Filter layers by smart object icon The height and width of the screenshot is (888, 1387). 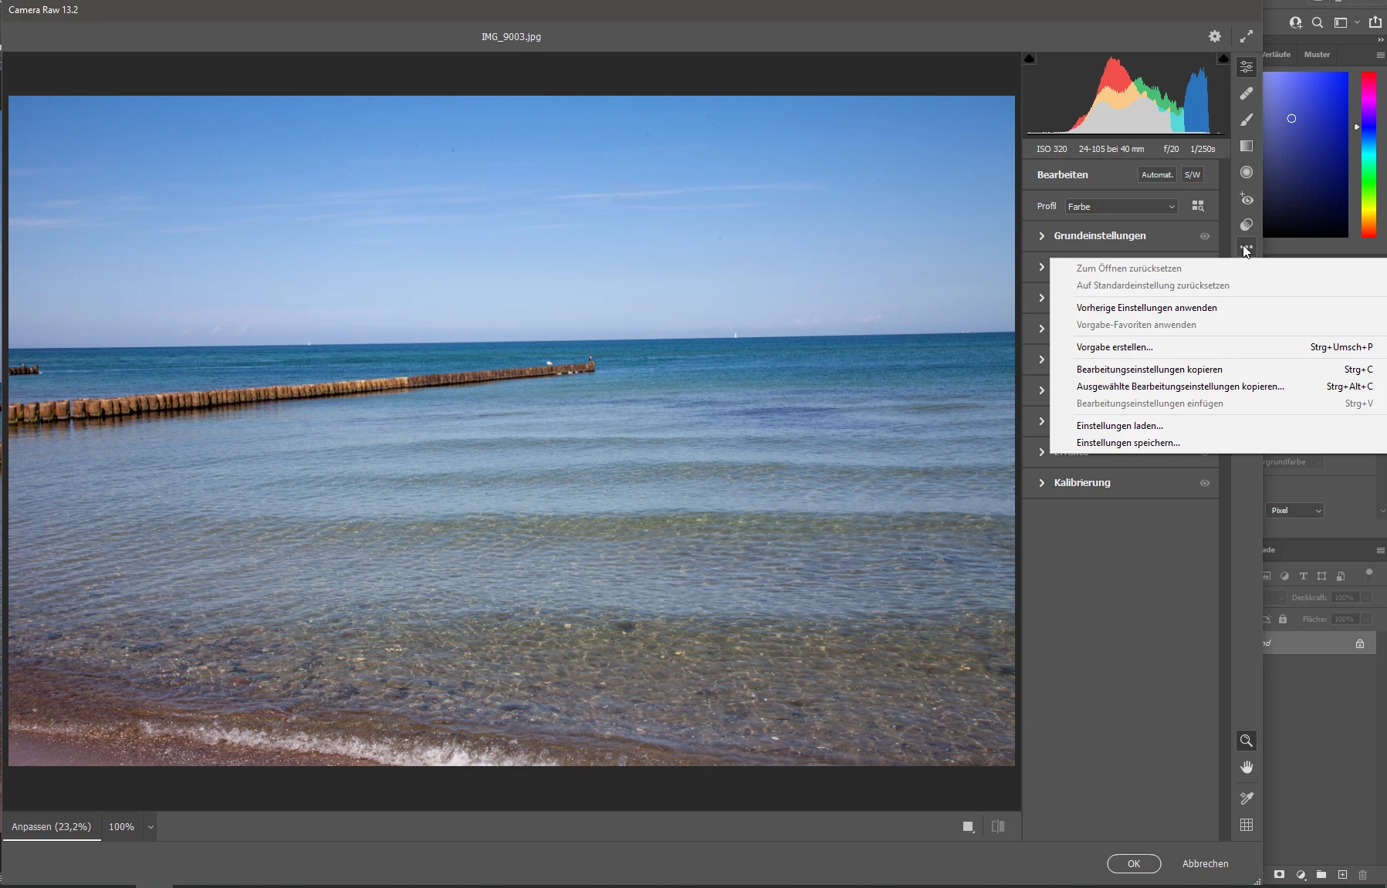point(1341,576)
